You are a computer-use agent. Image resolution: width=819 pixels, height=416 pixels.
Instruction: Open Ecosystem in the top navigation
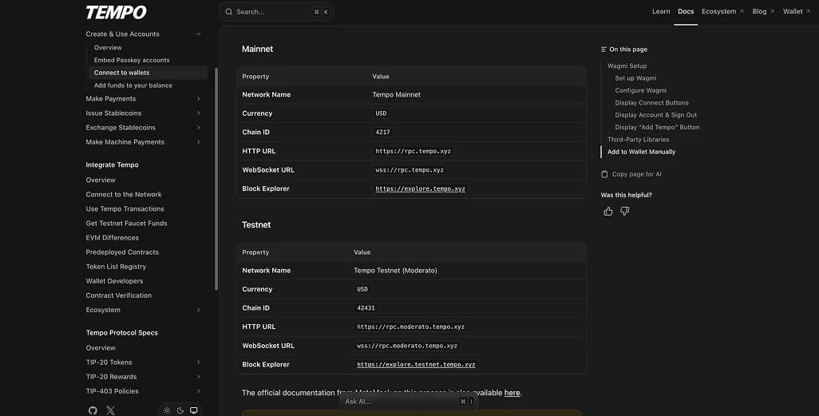coord(722,11)
